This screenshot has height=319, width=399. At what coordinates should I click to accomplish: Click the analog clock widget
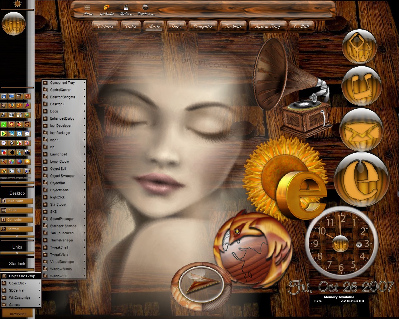[x=340, y=243]
